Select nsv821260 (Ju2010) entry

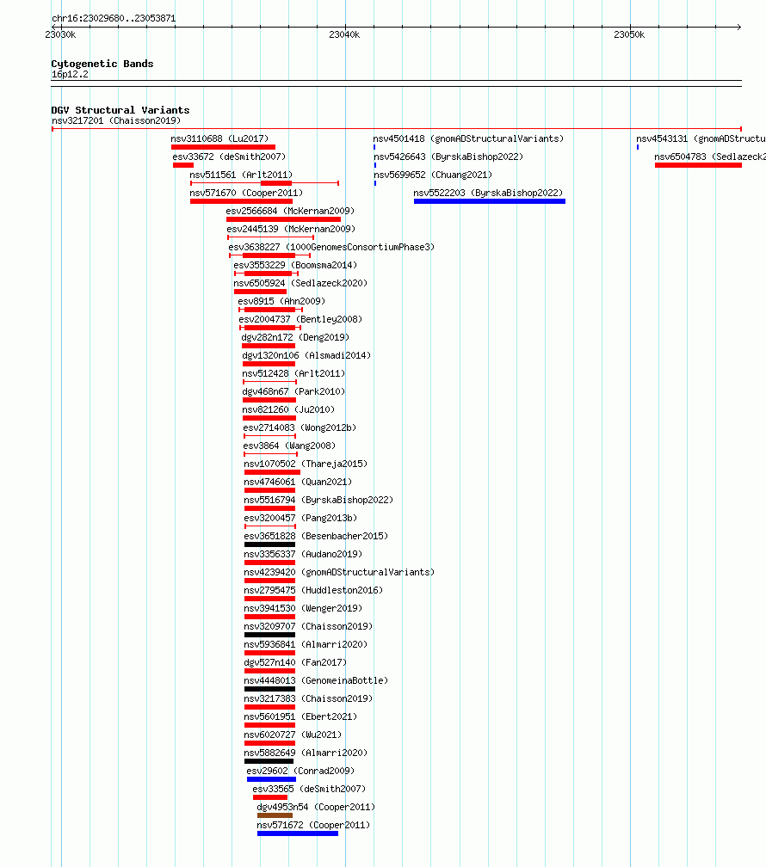click(289, 409)
